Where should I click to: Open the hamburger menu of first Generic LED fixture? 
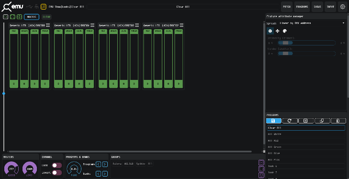48,25
